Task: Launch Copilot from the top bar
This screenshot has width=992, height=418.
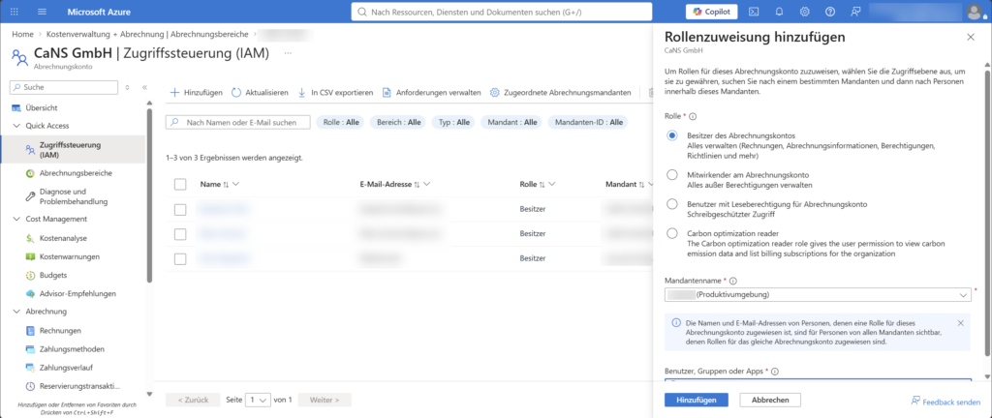Action: coord(711,12)
